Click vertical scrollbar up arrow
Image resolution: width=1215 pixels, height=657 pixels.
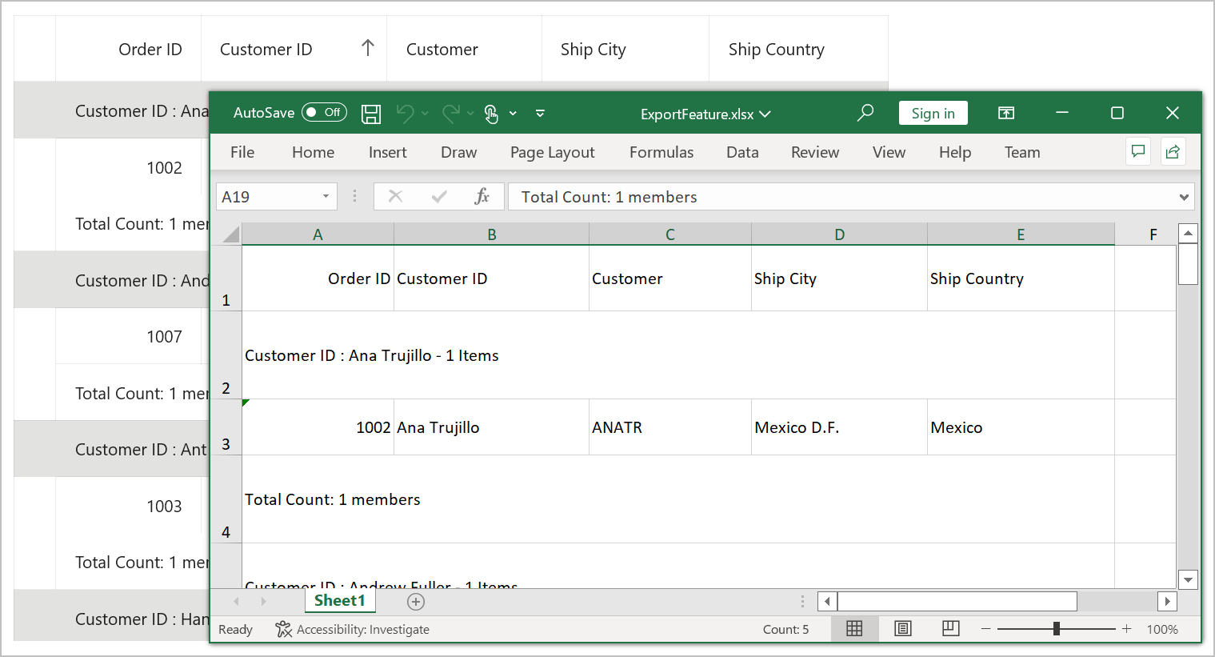(1188, 234)
